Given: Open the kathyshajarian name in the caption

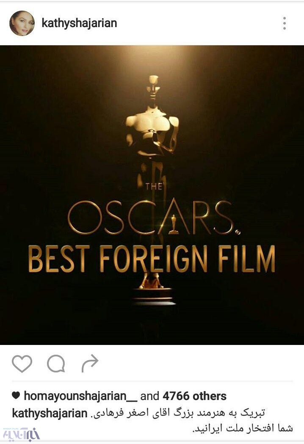Looking at the screenshot, I should [x=50, y=414].
